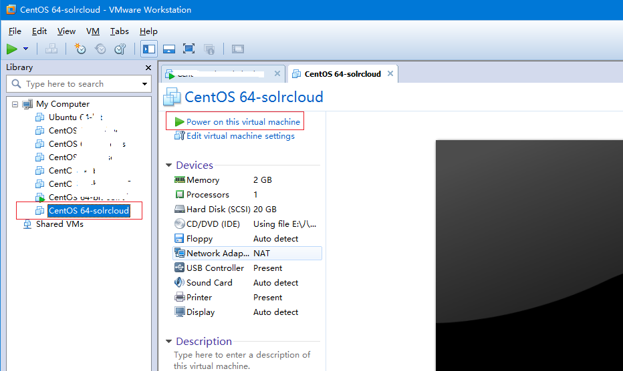Open the View menu
The width and height of the screenshot is (623, 371).
point(66,31)
